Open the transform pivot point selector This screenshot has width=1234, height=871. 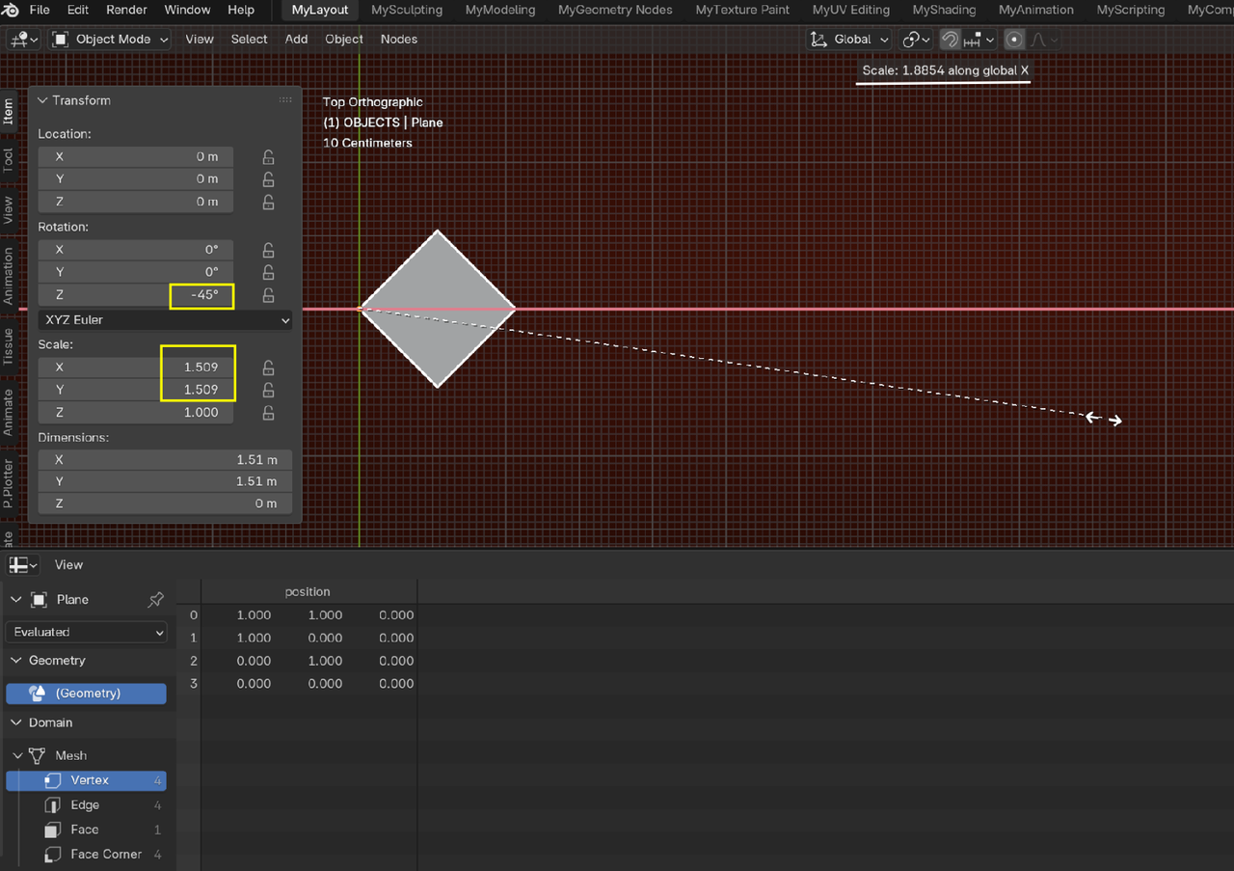(x=916, y=40)
